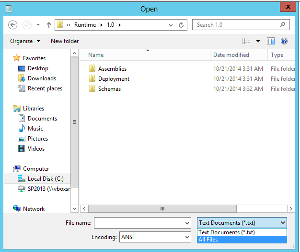Sort by Date modified column header
300x252 pixels.
click(239, 55)
